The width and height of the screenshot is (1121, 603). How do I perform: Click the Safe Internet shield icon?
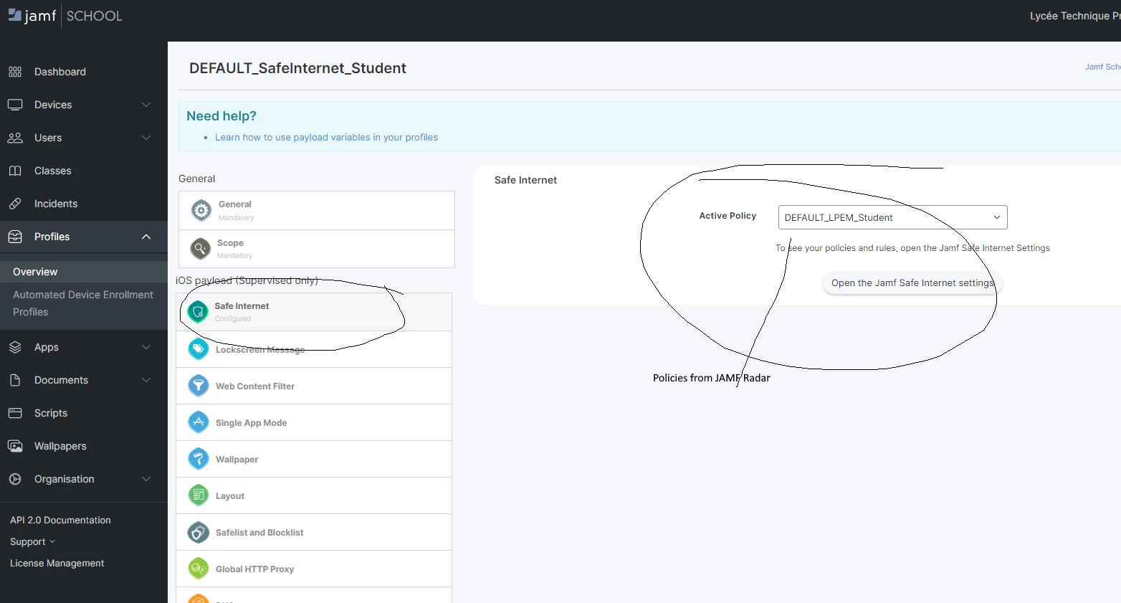click(198, 312)
